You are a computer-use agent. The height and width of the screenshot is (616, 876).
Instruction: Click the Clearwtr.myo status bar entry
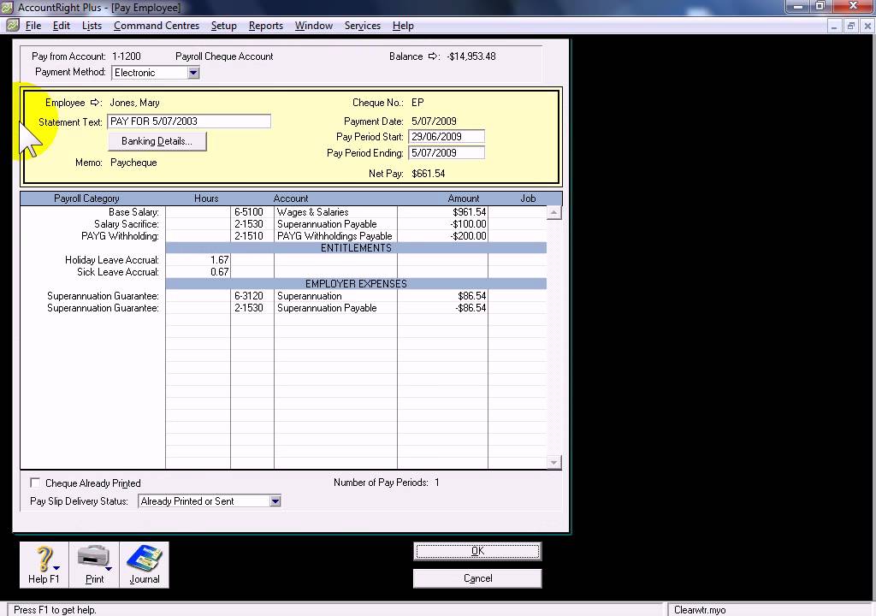coord(700,610)
